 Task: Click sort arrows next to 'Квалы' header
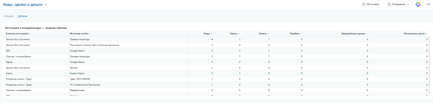(x=239, y=34)
